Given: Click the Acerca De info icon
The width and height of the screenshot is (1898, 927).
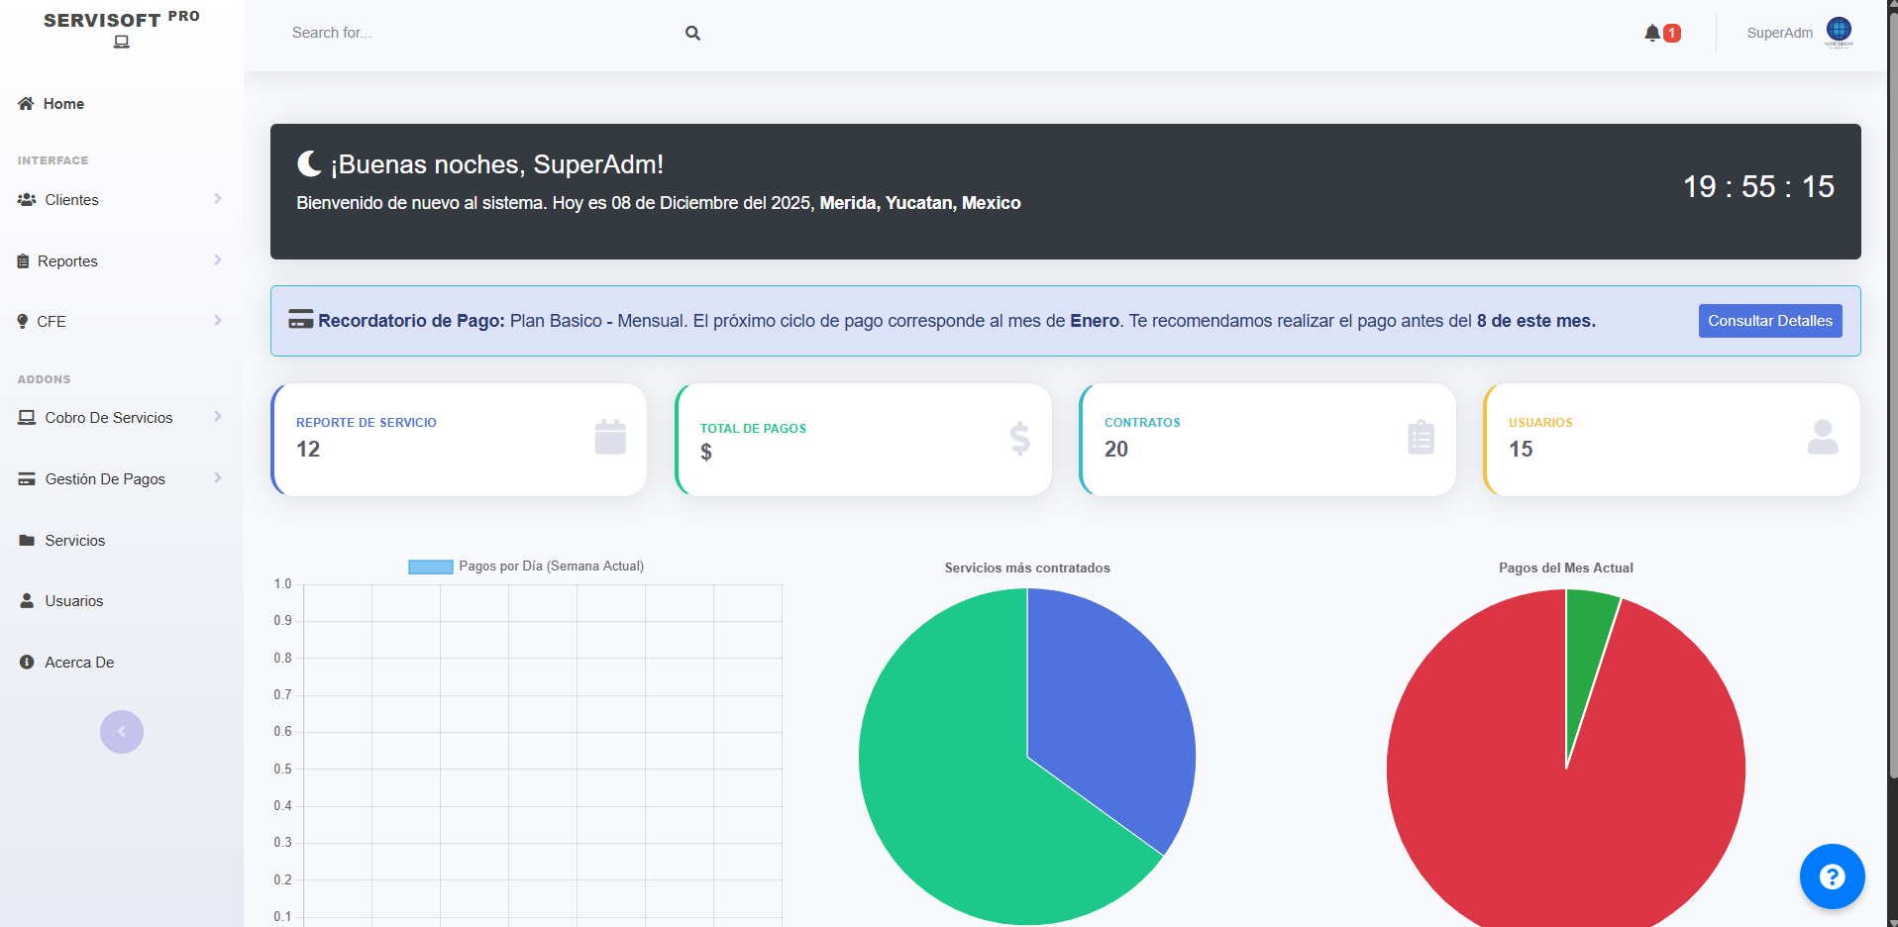Looking at the screenshot, I should click(x=24, y=662).
